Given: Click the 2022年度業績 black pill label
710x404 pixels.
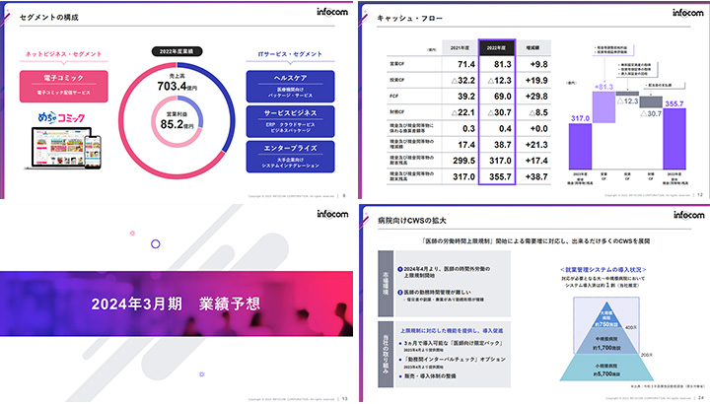Looking at the screenshot, I should [x=177, y=51].
